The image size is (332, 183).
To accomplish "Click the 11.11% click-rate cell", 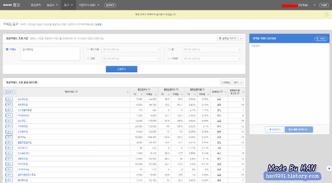I will point(191,148).
